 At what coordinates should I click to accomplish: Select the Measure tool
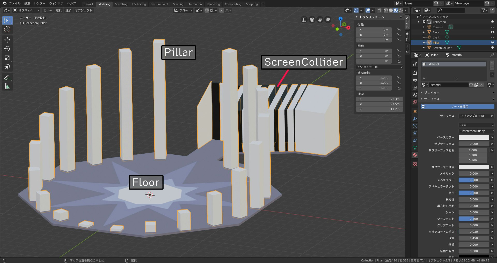7,86
